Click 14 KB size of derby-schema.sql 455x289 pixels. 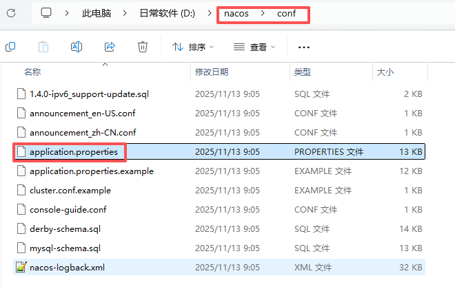[411, 229]
